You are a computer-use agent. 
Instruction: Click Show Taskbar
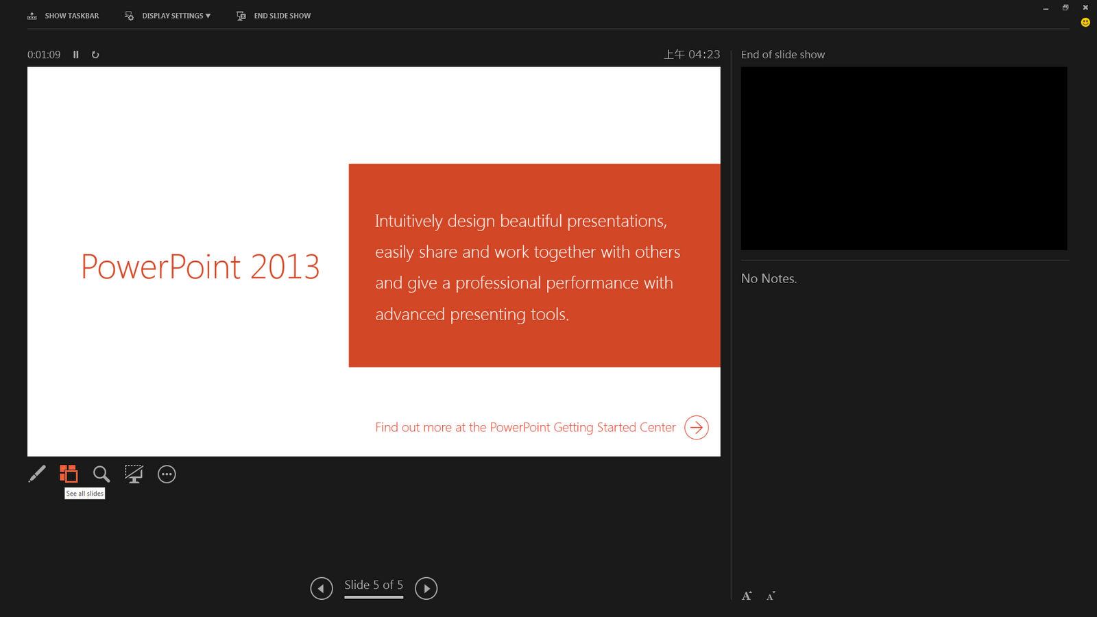(63, 16)
